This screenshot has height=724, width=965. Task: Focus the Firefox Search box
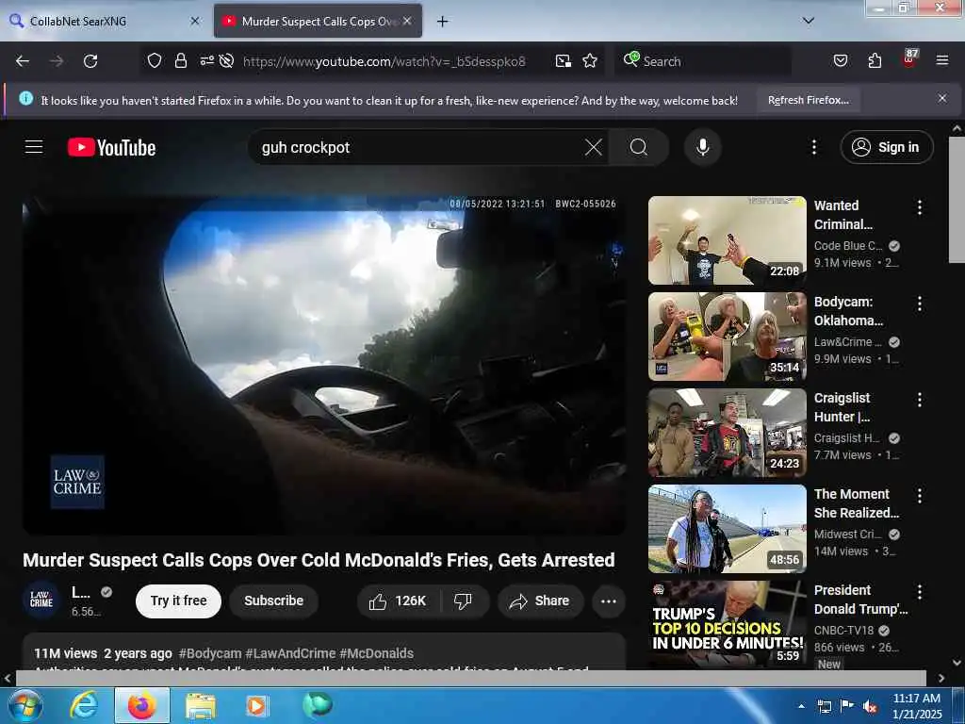click(x=701, y=61)
